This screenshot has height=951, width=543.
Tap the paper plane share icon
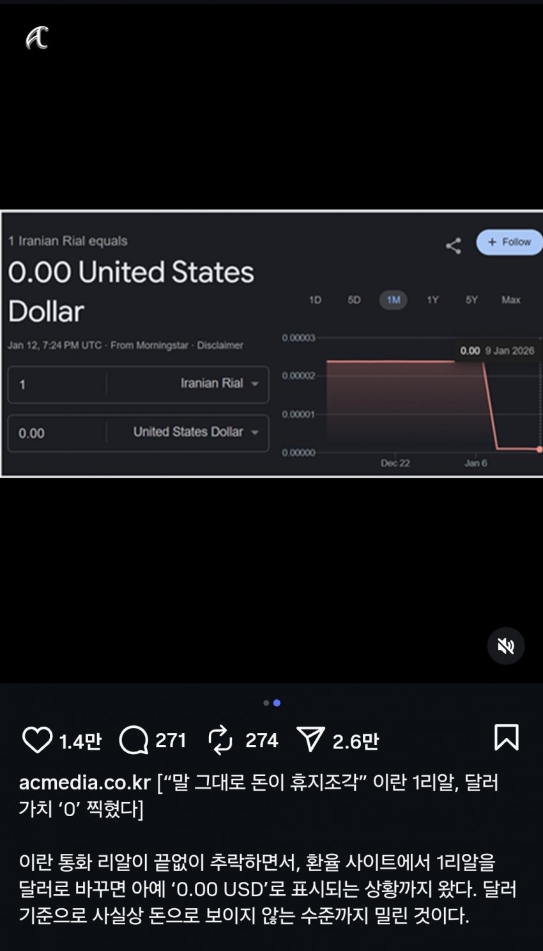click(x=311, y=740)
